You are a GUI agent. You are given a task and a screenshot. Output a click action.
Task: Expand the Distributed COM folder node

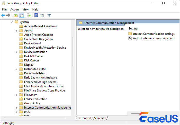click(x=16, y=69)
